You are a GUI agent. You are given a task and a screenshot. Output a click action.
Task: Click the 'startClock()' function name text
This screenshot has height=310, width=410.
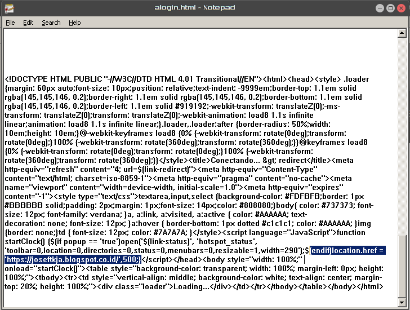(25, 241)
